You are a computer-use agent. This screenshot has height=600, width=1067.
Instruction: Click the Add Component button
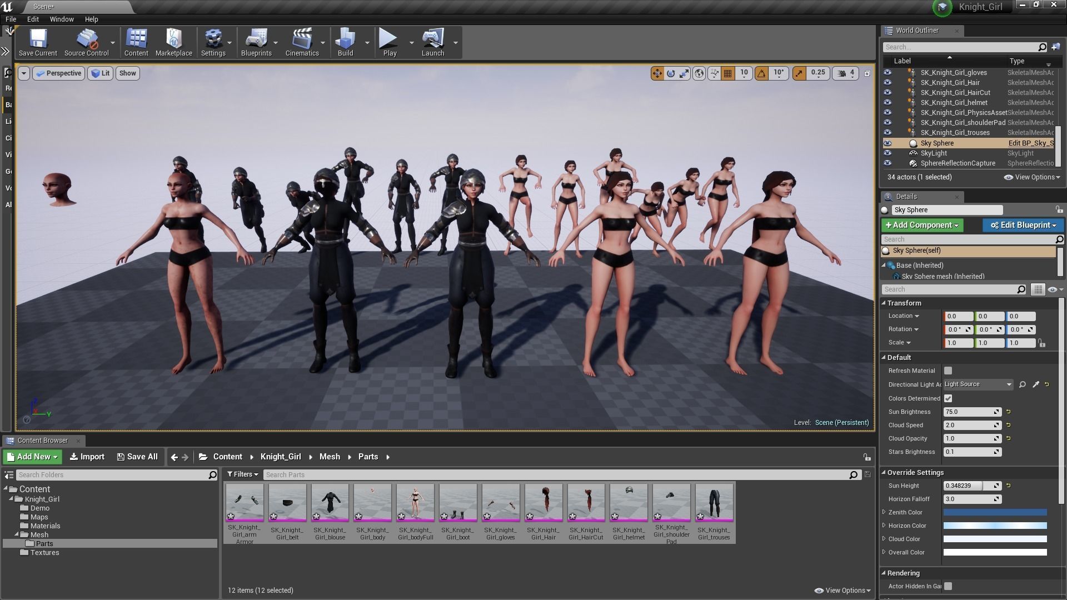(921, 225)
